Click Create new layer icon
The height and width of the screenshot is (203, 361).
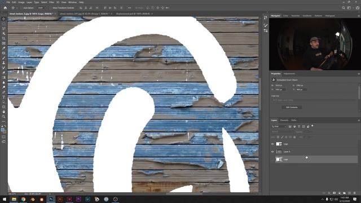tap(350, 193)
